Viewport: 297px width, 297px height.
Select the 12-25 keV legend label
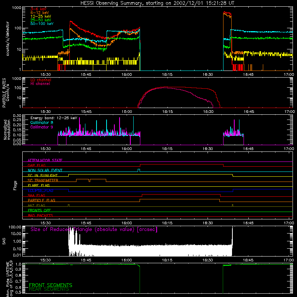41,16
